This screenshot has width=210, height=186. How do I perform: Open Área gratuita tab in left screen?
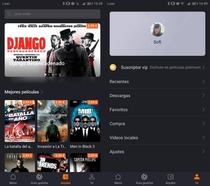click(x=39, y=179)
